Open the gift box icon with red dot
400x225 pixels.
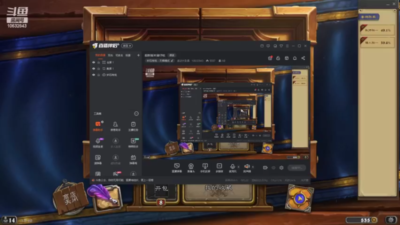pos(270,58)
